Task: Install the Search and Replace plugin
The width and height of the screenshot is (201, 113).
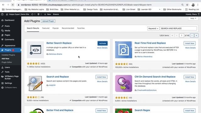Action: click(101, 77)
